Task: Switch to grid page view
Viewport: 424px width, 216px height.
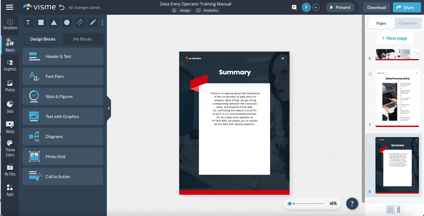Action: (390, 210)
